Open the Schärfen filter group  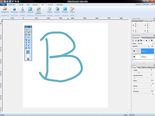(x=23, y=10)
